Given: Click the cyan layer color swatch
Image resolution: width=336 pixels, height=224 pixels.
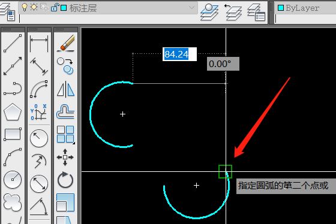Looking at the screenshot, I should tap(64, 8).
